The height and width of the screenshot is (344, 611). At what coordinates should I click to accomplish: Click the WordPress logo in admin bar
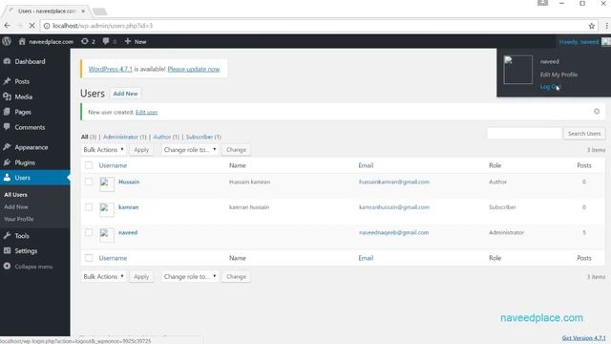(x=7, y=41)
